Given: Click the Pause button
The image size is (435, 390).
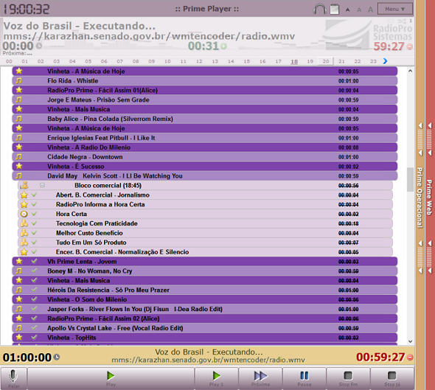Looking at the screenshot, I should pos(304,378).
